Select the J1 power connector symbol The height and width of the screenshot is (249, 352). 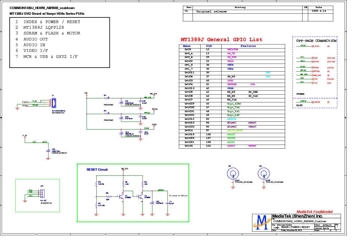pos(54,103)
